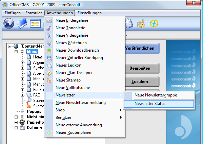
Task: Collapse the ContentManager root node
Action: coord(9,46)
